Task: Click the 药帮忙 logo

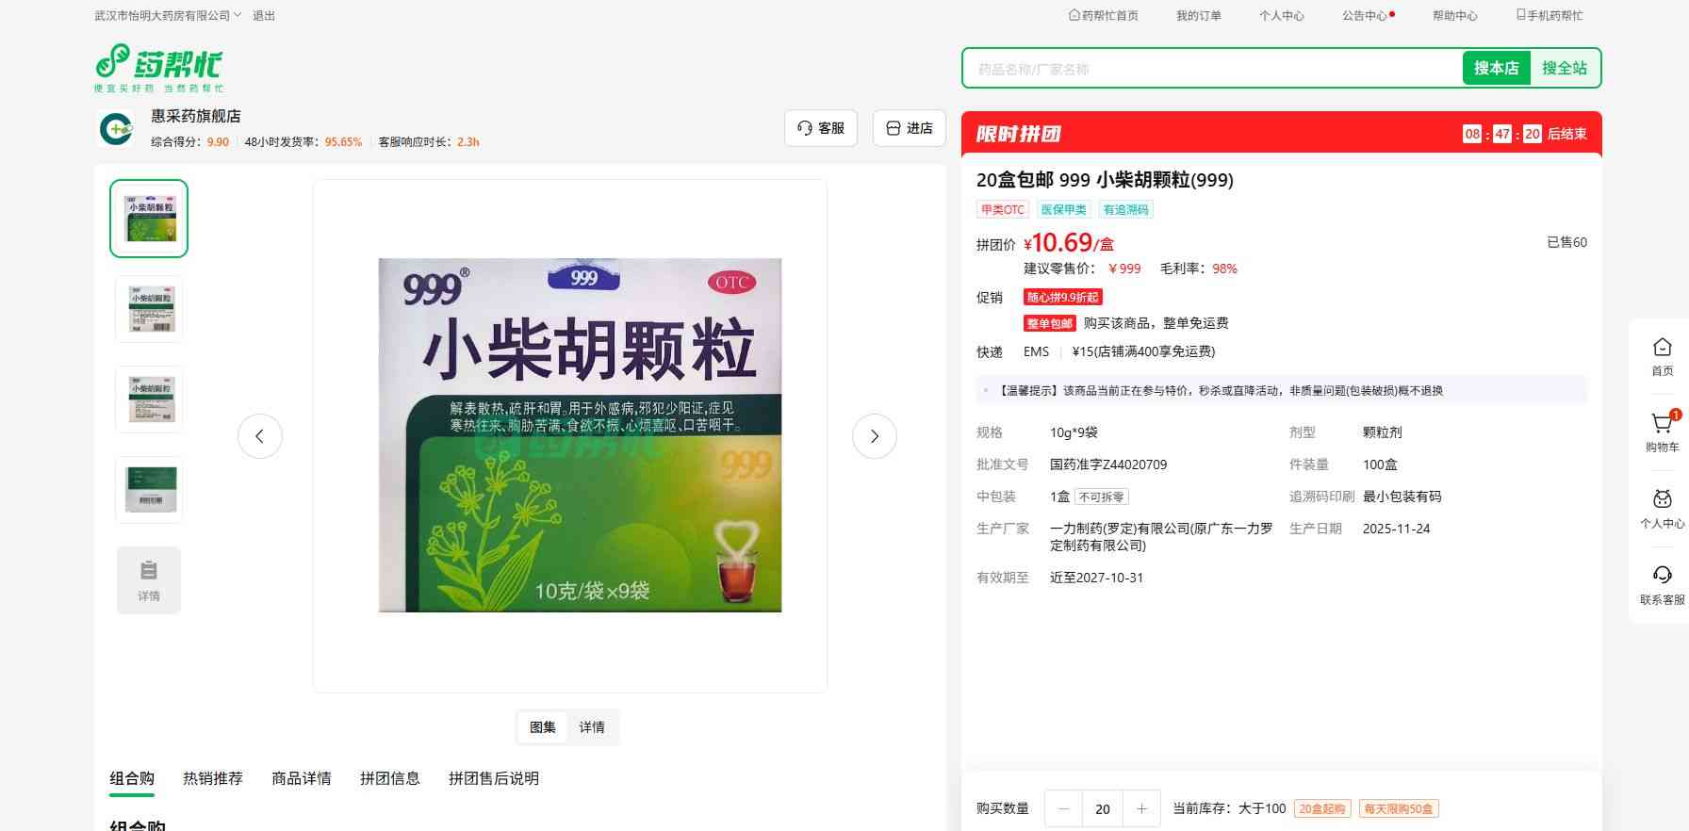Action: [x=158, y=68]
